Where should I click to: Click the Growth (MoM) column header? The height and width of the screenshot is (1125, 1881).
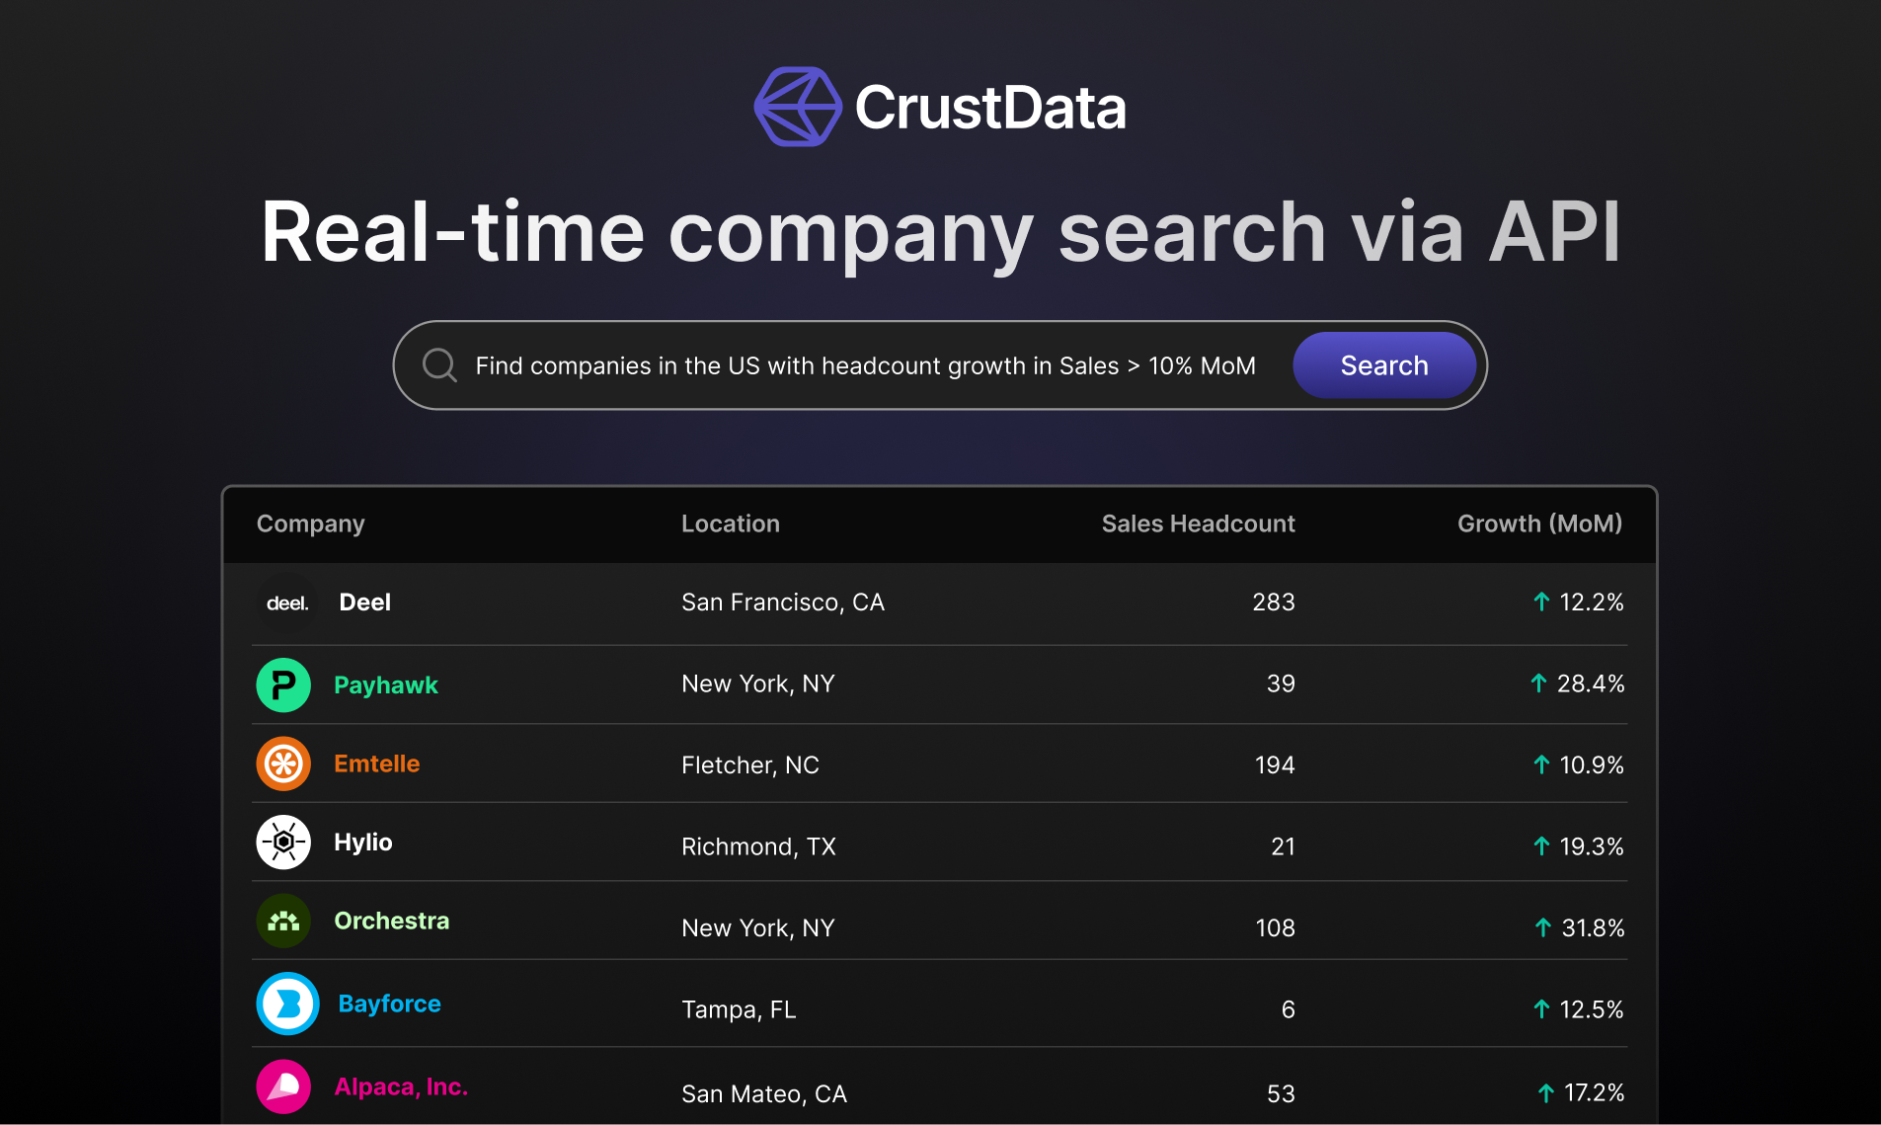click(x=1539, y=523)
